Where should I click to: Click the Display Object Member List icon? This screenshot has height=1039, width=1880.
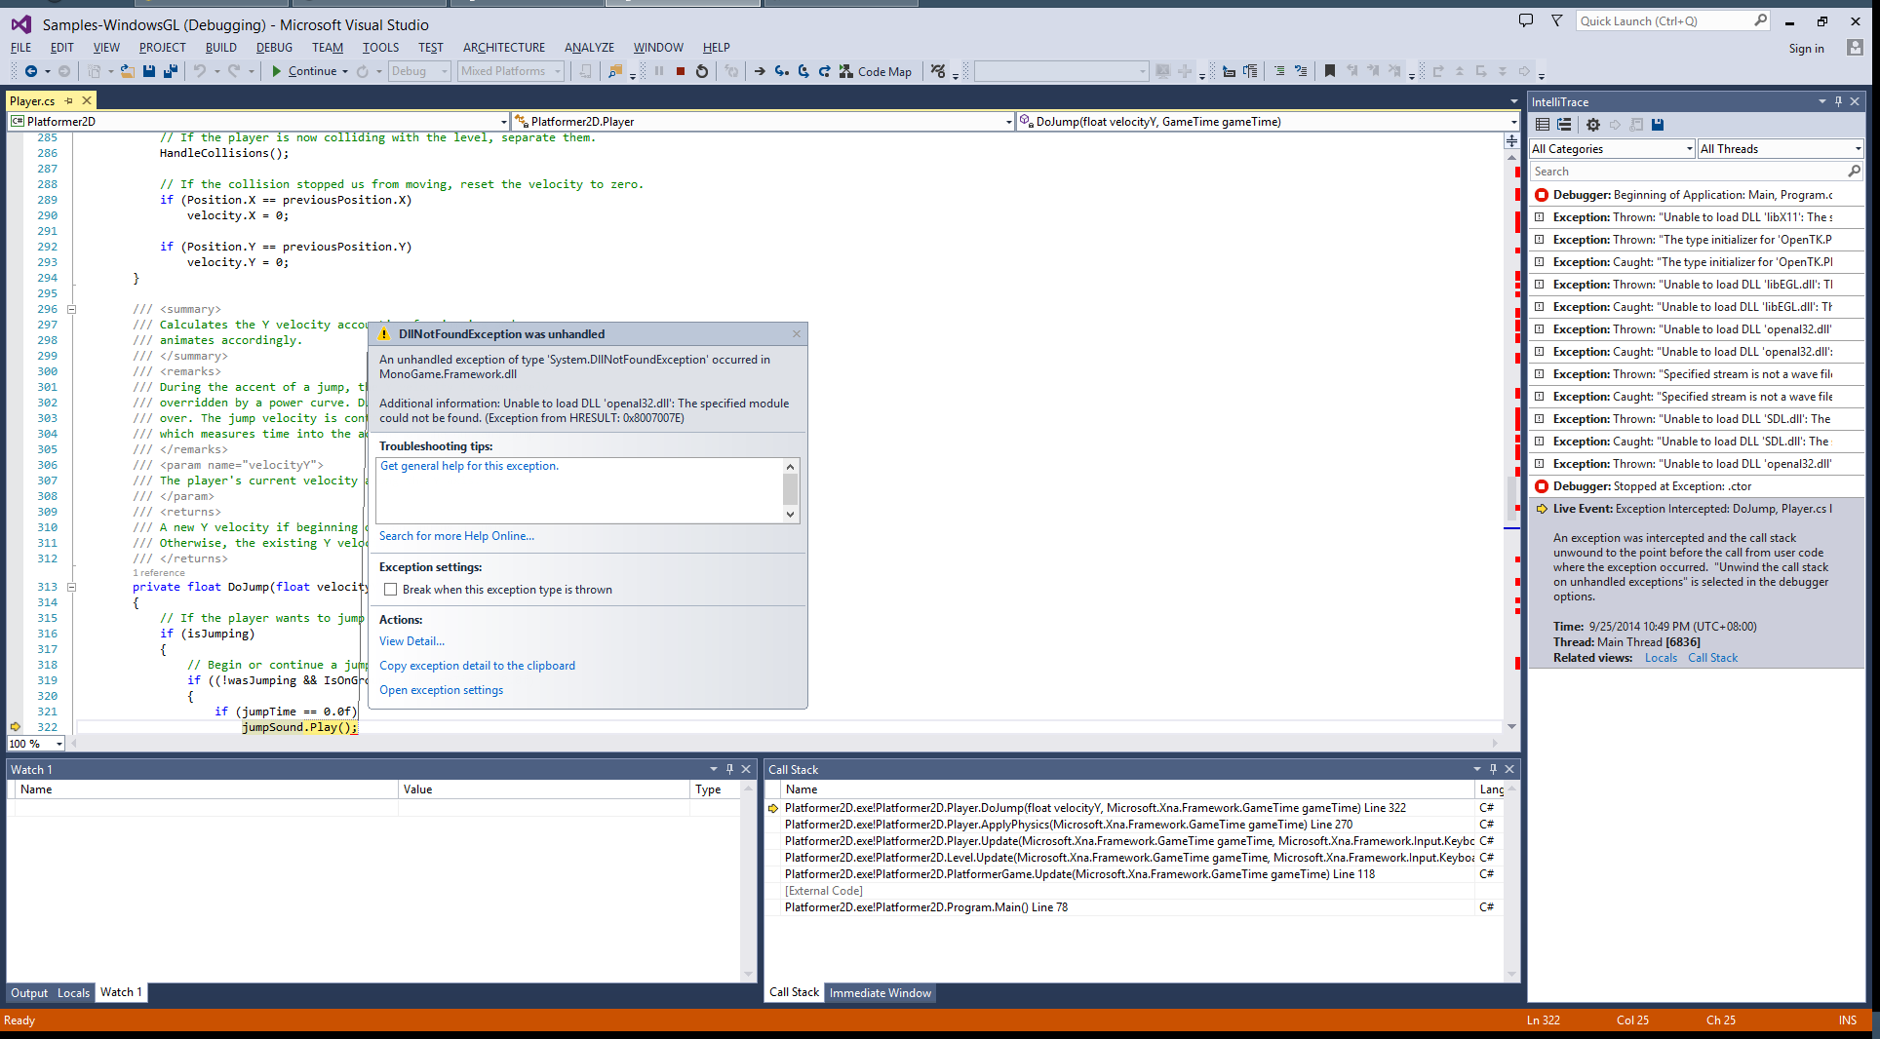[x=1229, y=71]
